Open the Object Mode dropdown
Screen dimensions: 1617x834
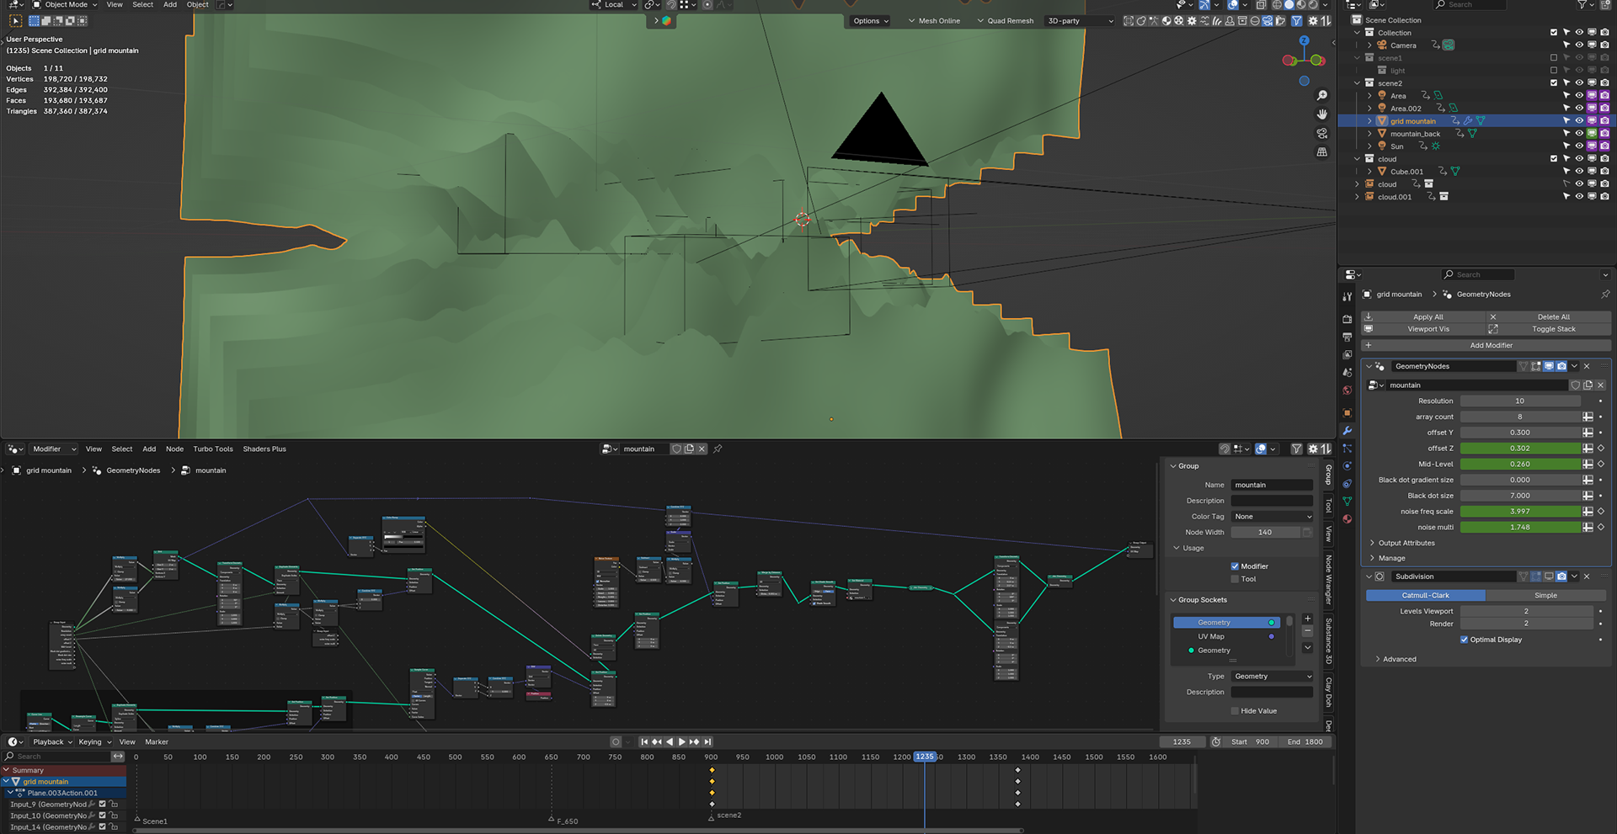point(64,5)
